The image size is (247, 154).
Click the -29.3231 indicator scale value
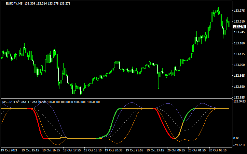click(239, 145)
